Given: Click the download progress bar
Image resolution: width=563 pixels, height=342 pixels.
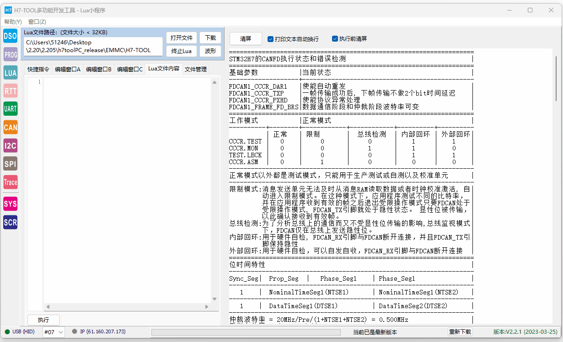Looking at the screenshot, I should (x=246, y=332).
